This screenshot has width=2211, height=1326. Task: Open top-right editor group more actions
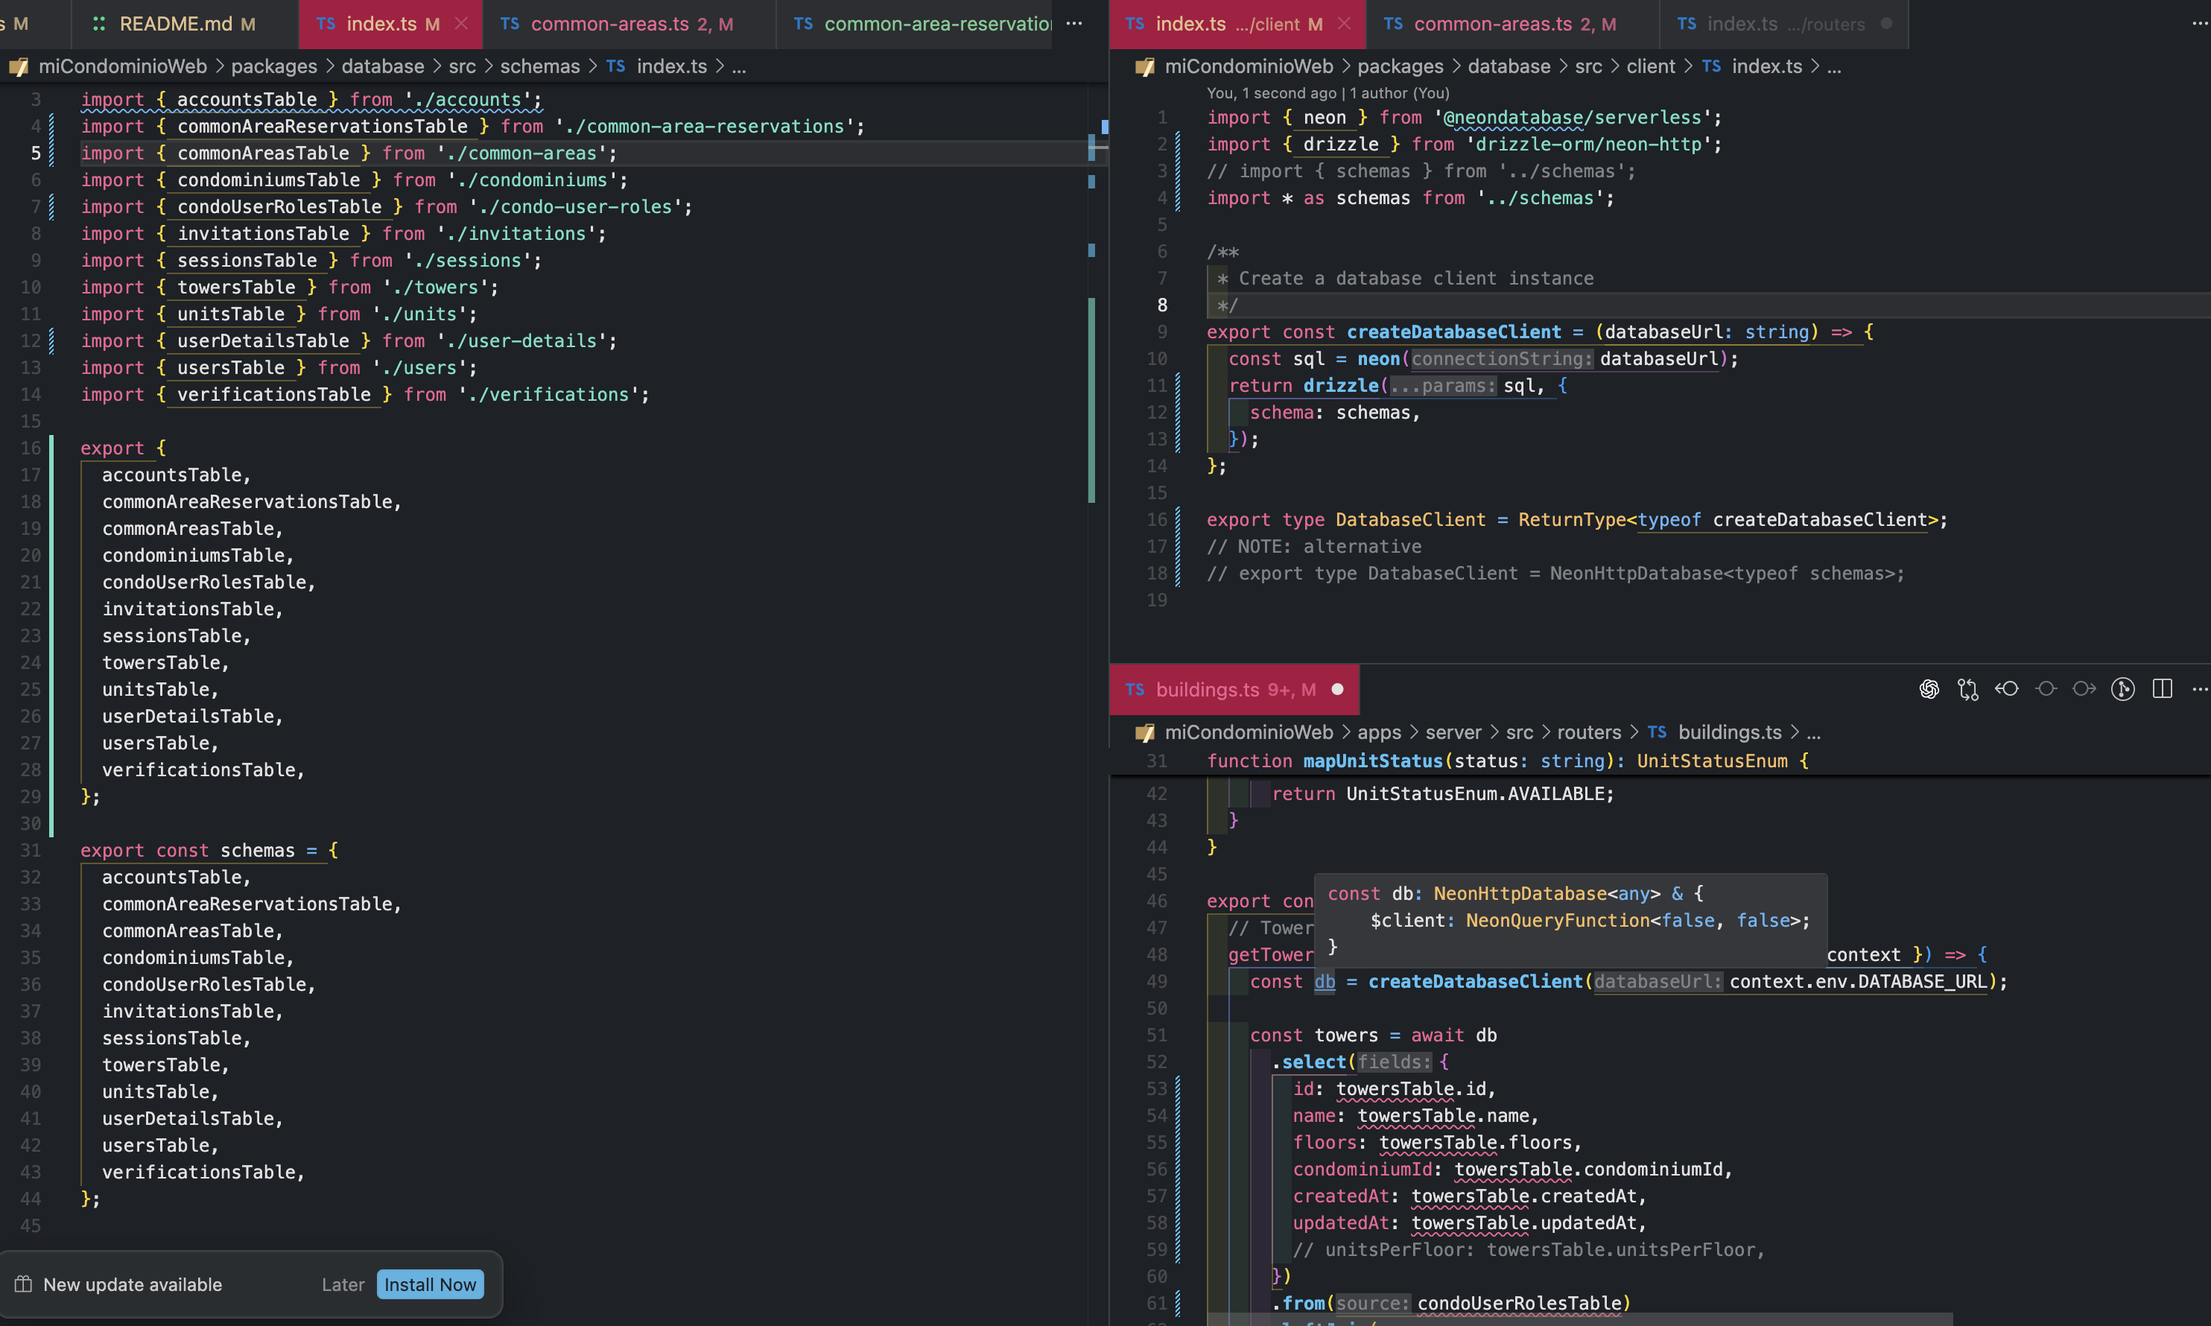(x=2199, y=24)
